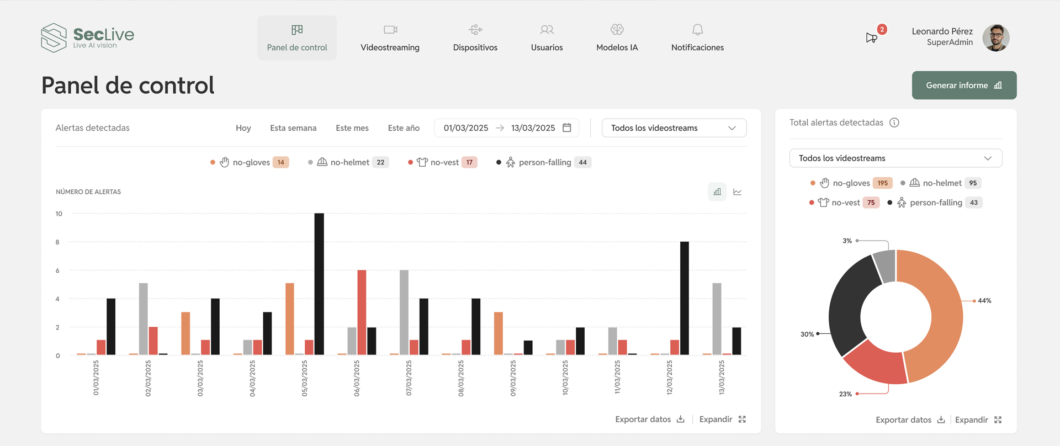The width and height of the screenshot is (1060, 446).
Task: Open videostreams dropdown in Alertas detectadas
Action: [674, 128]
